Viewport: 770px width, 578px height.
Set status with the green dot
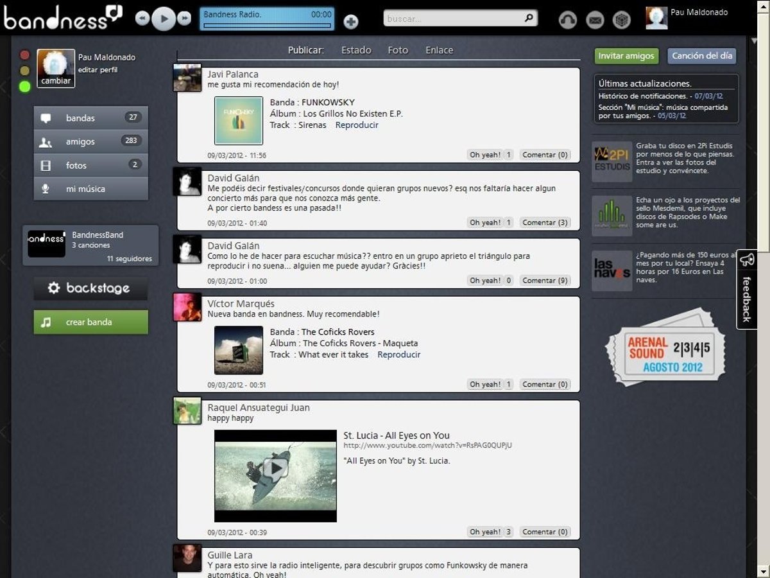(x=25, y=87)
